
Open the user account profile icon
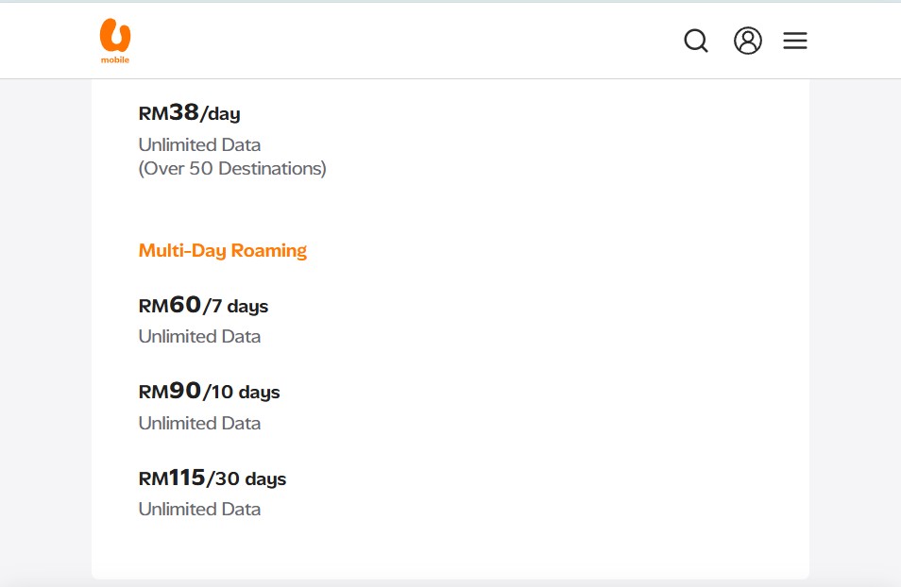point(748,41)
